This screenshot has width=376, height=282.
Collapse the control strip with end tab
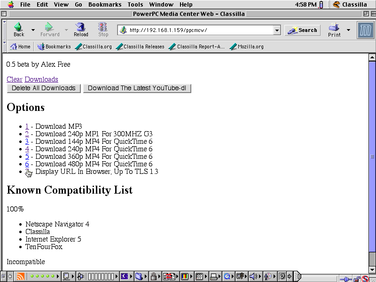click(298, 276)
